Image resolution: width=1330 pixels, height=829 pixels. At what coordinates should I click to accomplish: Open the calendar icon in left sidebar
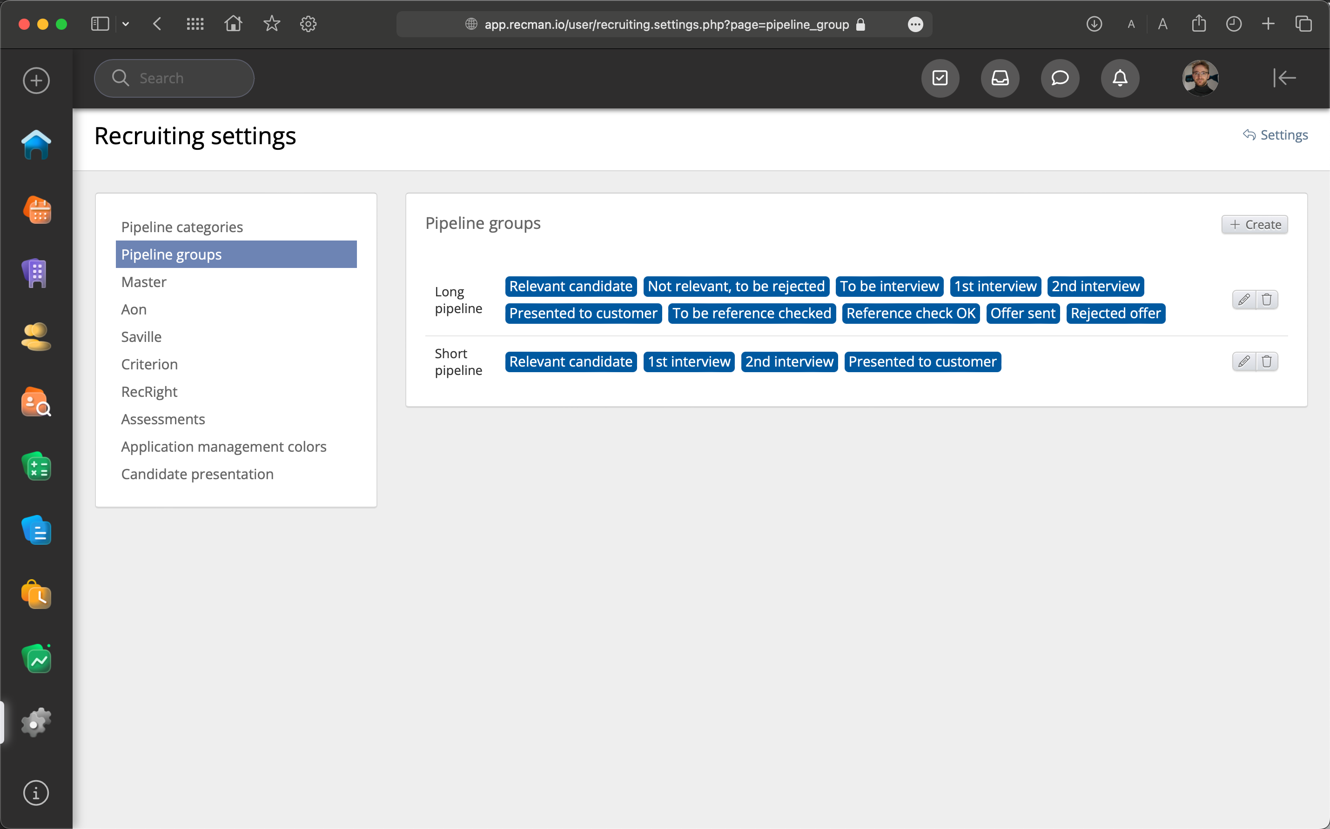point(36,210)
